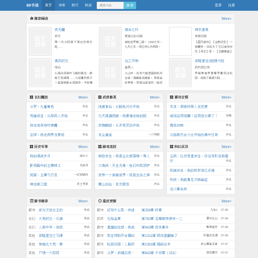Open 民国：王牌飞行员

(x=43, y=175)
